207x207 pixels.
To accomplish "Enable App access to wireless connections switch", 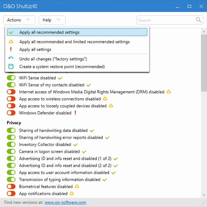I will click(x=11, y=99).
